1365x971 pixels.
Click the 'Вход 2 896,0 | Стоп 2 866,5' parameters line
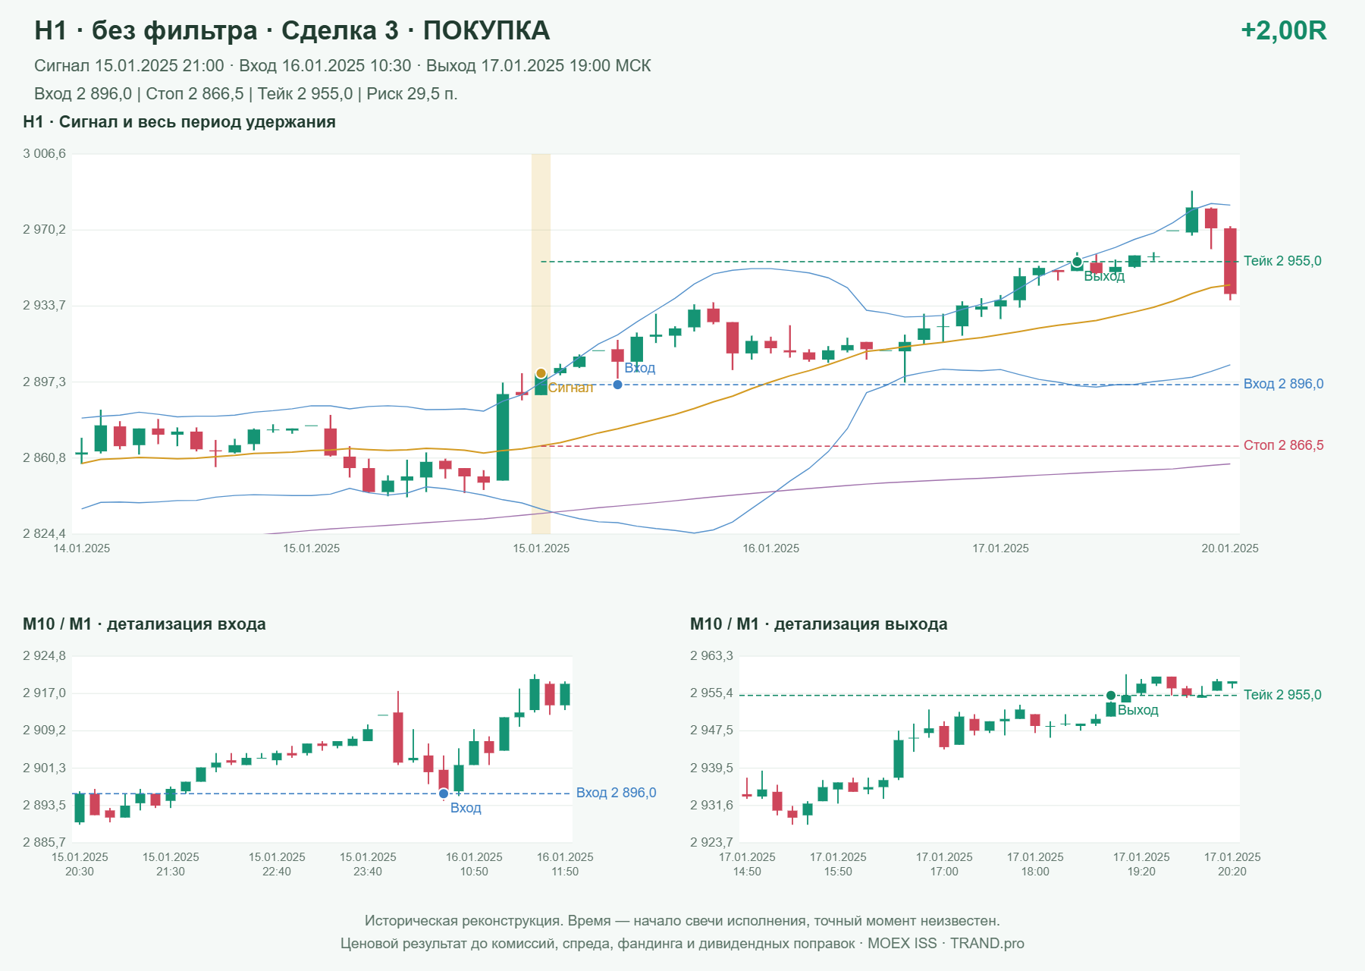click(x=246, y=94)
